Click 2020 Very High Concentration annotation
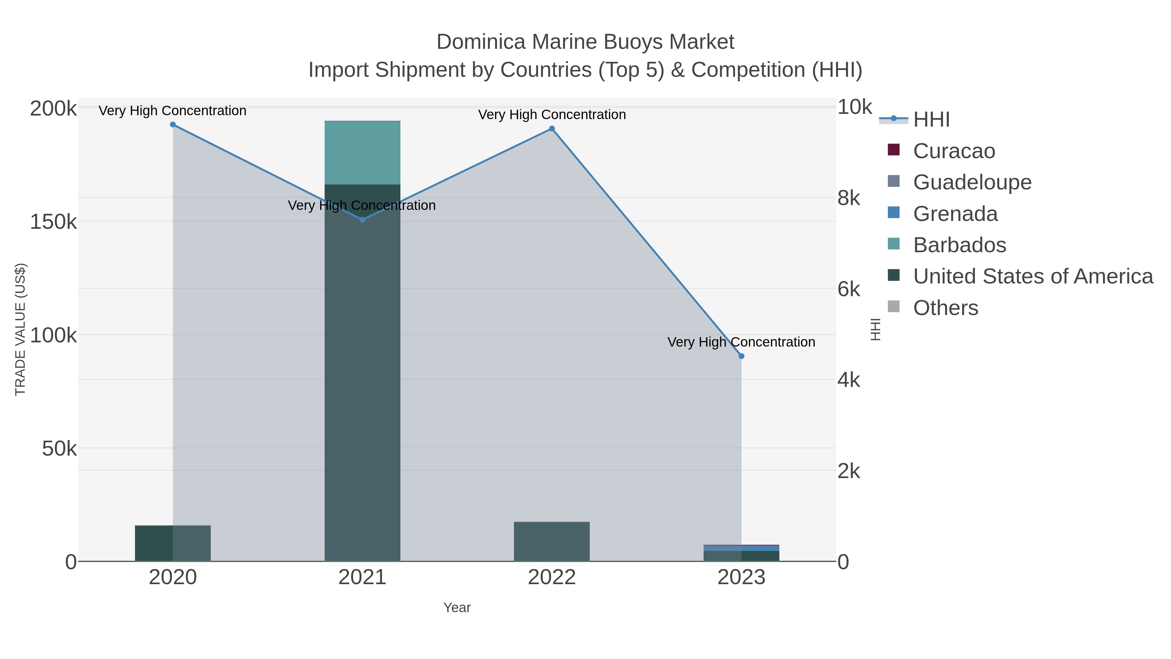Image resolution: width=1171 pixels, height=659 pixels. (x=173, y=111)
